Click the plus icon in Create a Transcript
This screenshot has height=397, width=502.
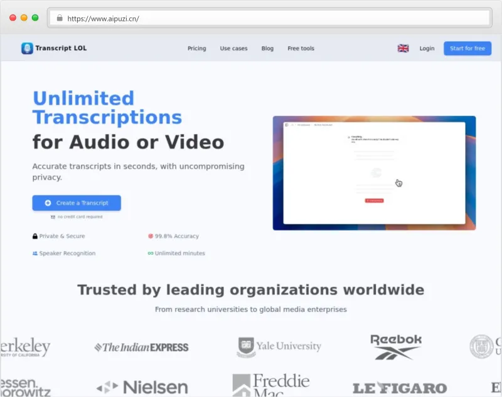click(48, 203)
